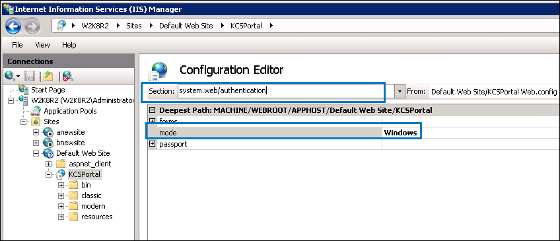
Task: Click the From configuration source field
Action: (494, 92)
